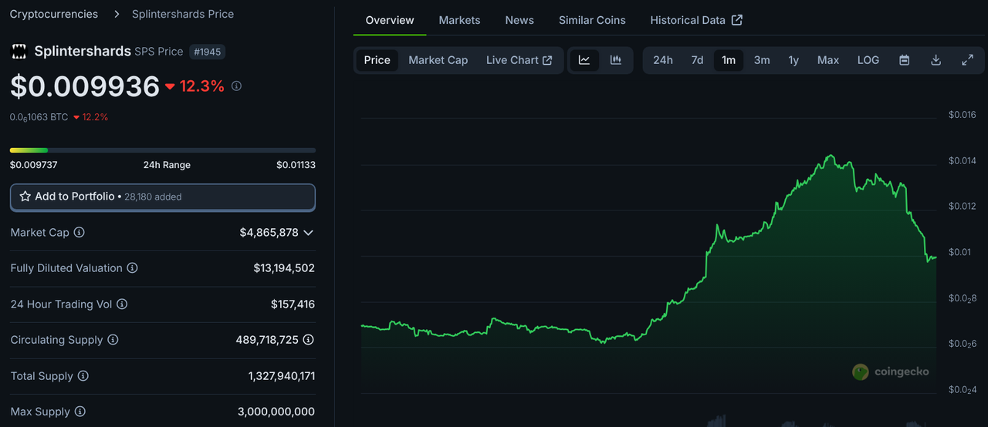Viewport: 988px width, 427px height.
Task: Click the #1945 rank badge
Action: coord(208,52)
